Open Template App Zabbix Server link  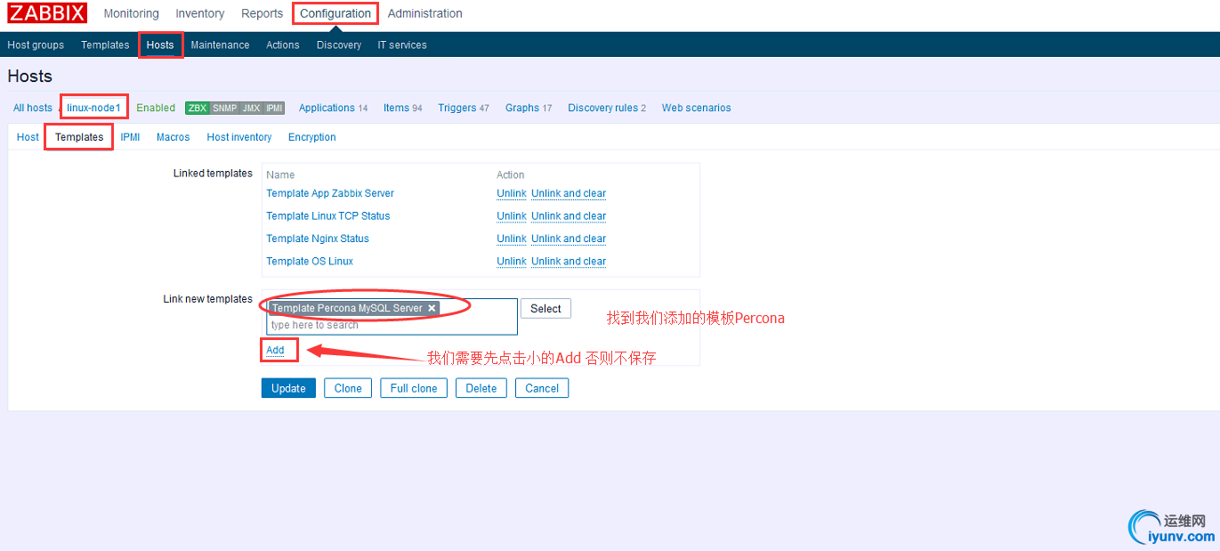tap(330, 193)
